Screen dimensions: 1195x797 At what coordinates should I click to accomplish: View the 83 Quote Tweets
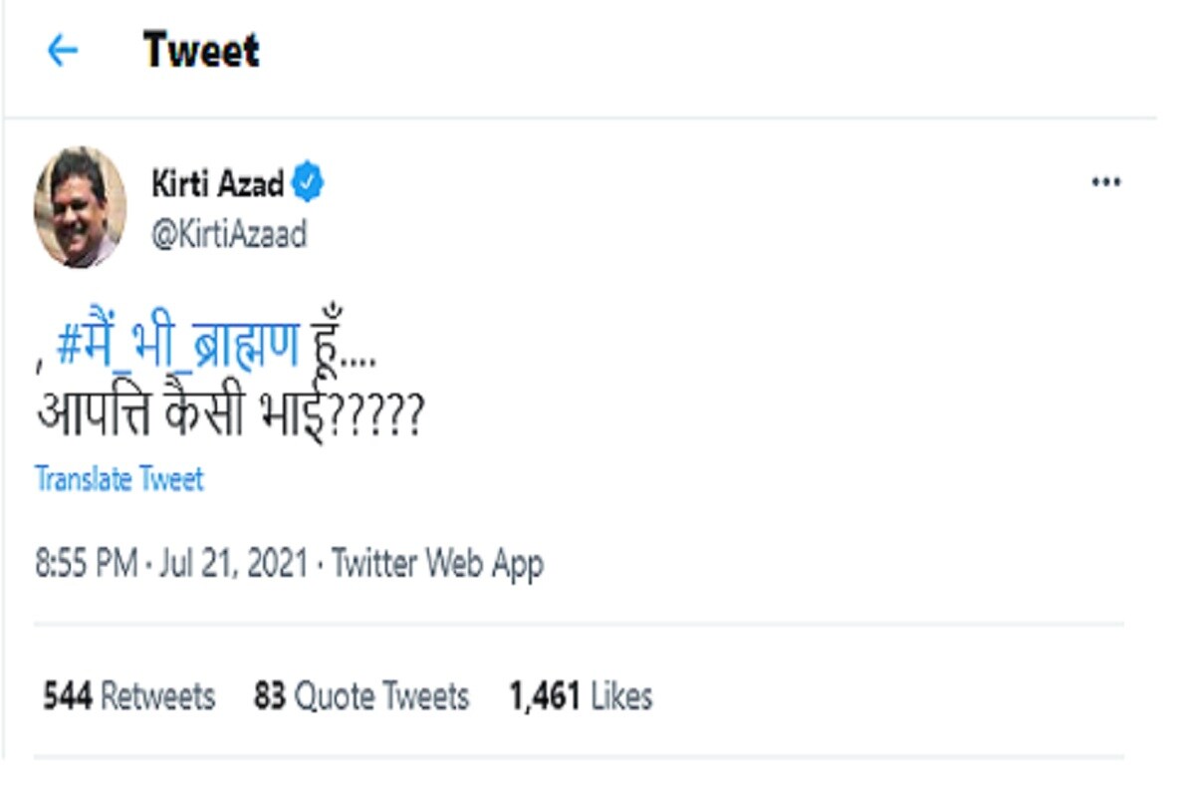(x=360, y=695)
